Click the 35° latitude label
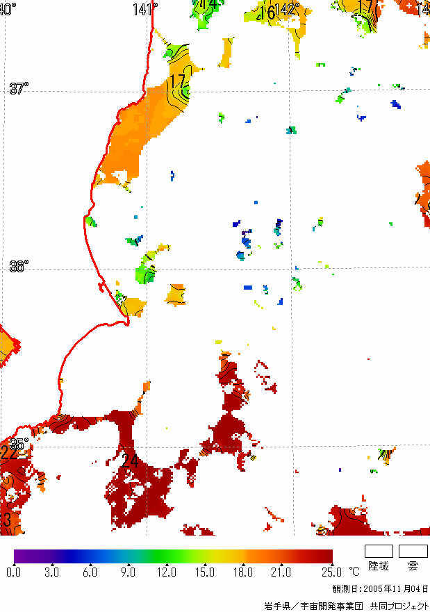The height and width of the screenshot is (612, 430). coord(19,444)
